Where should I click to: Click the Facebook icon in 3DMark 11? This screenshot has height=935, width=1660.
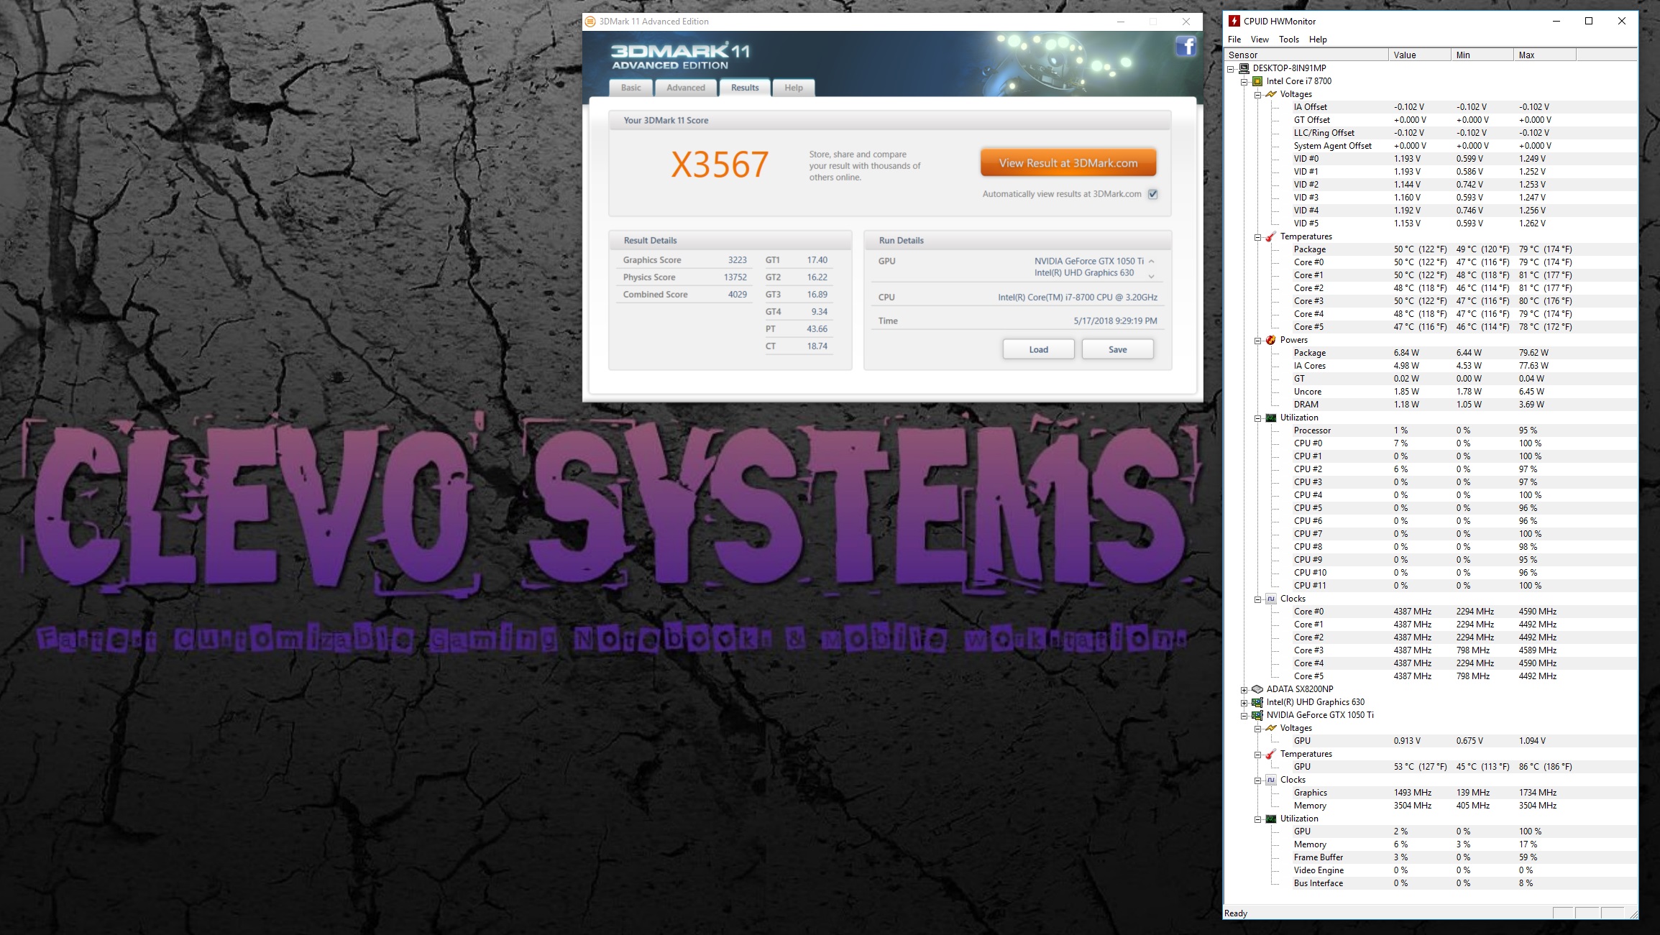tap(1186, 47)
